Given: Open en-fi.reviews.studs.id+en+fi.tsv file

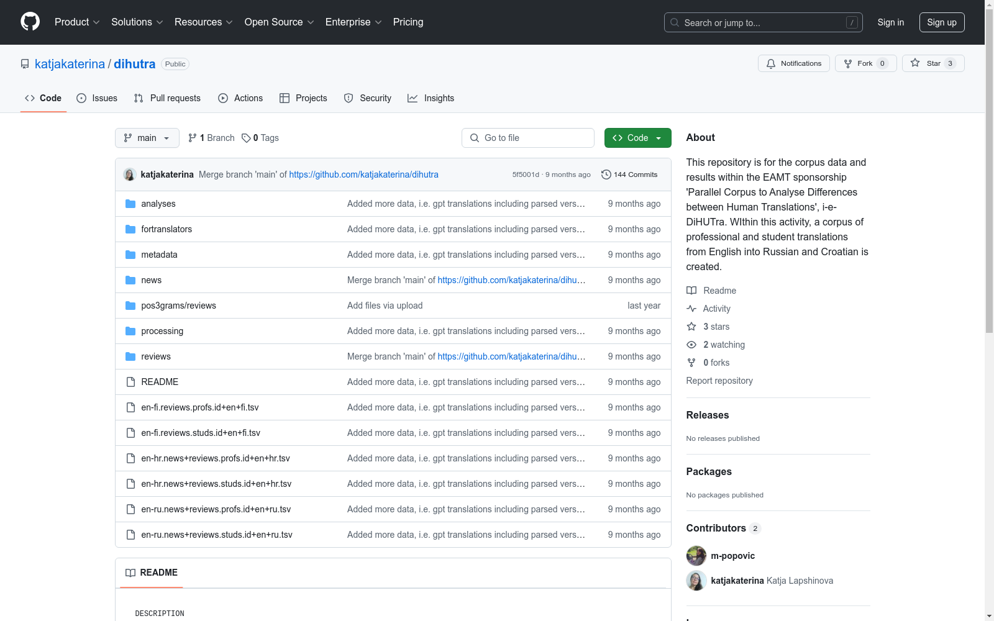Looking at the screenshot, I should pyautogui.click(x=201, y=433).
